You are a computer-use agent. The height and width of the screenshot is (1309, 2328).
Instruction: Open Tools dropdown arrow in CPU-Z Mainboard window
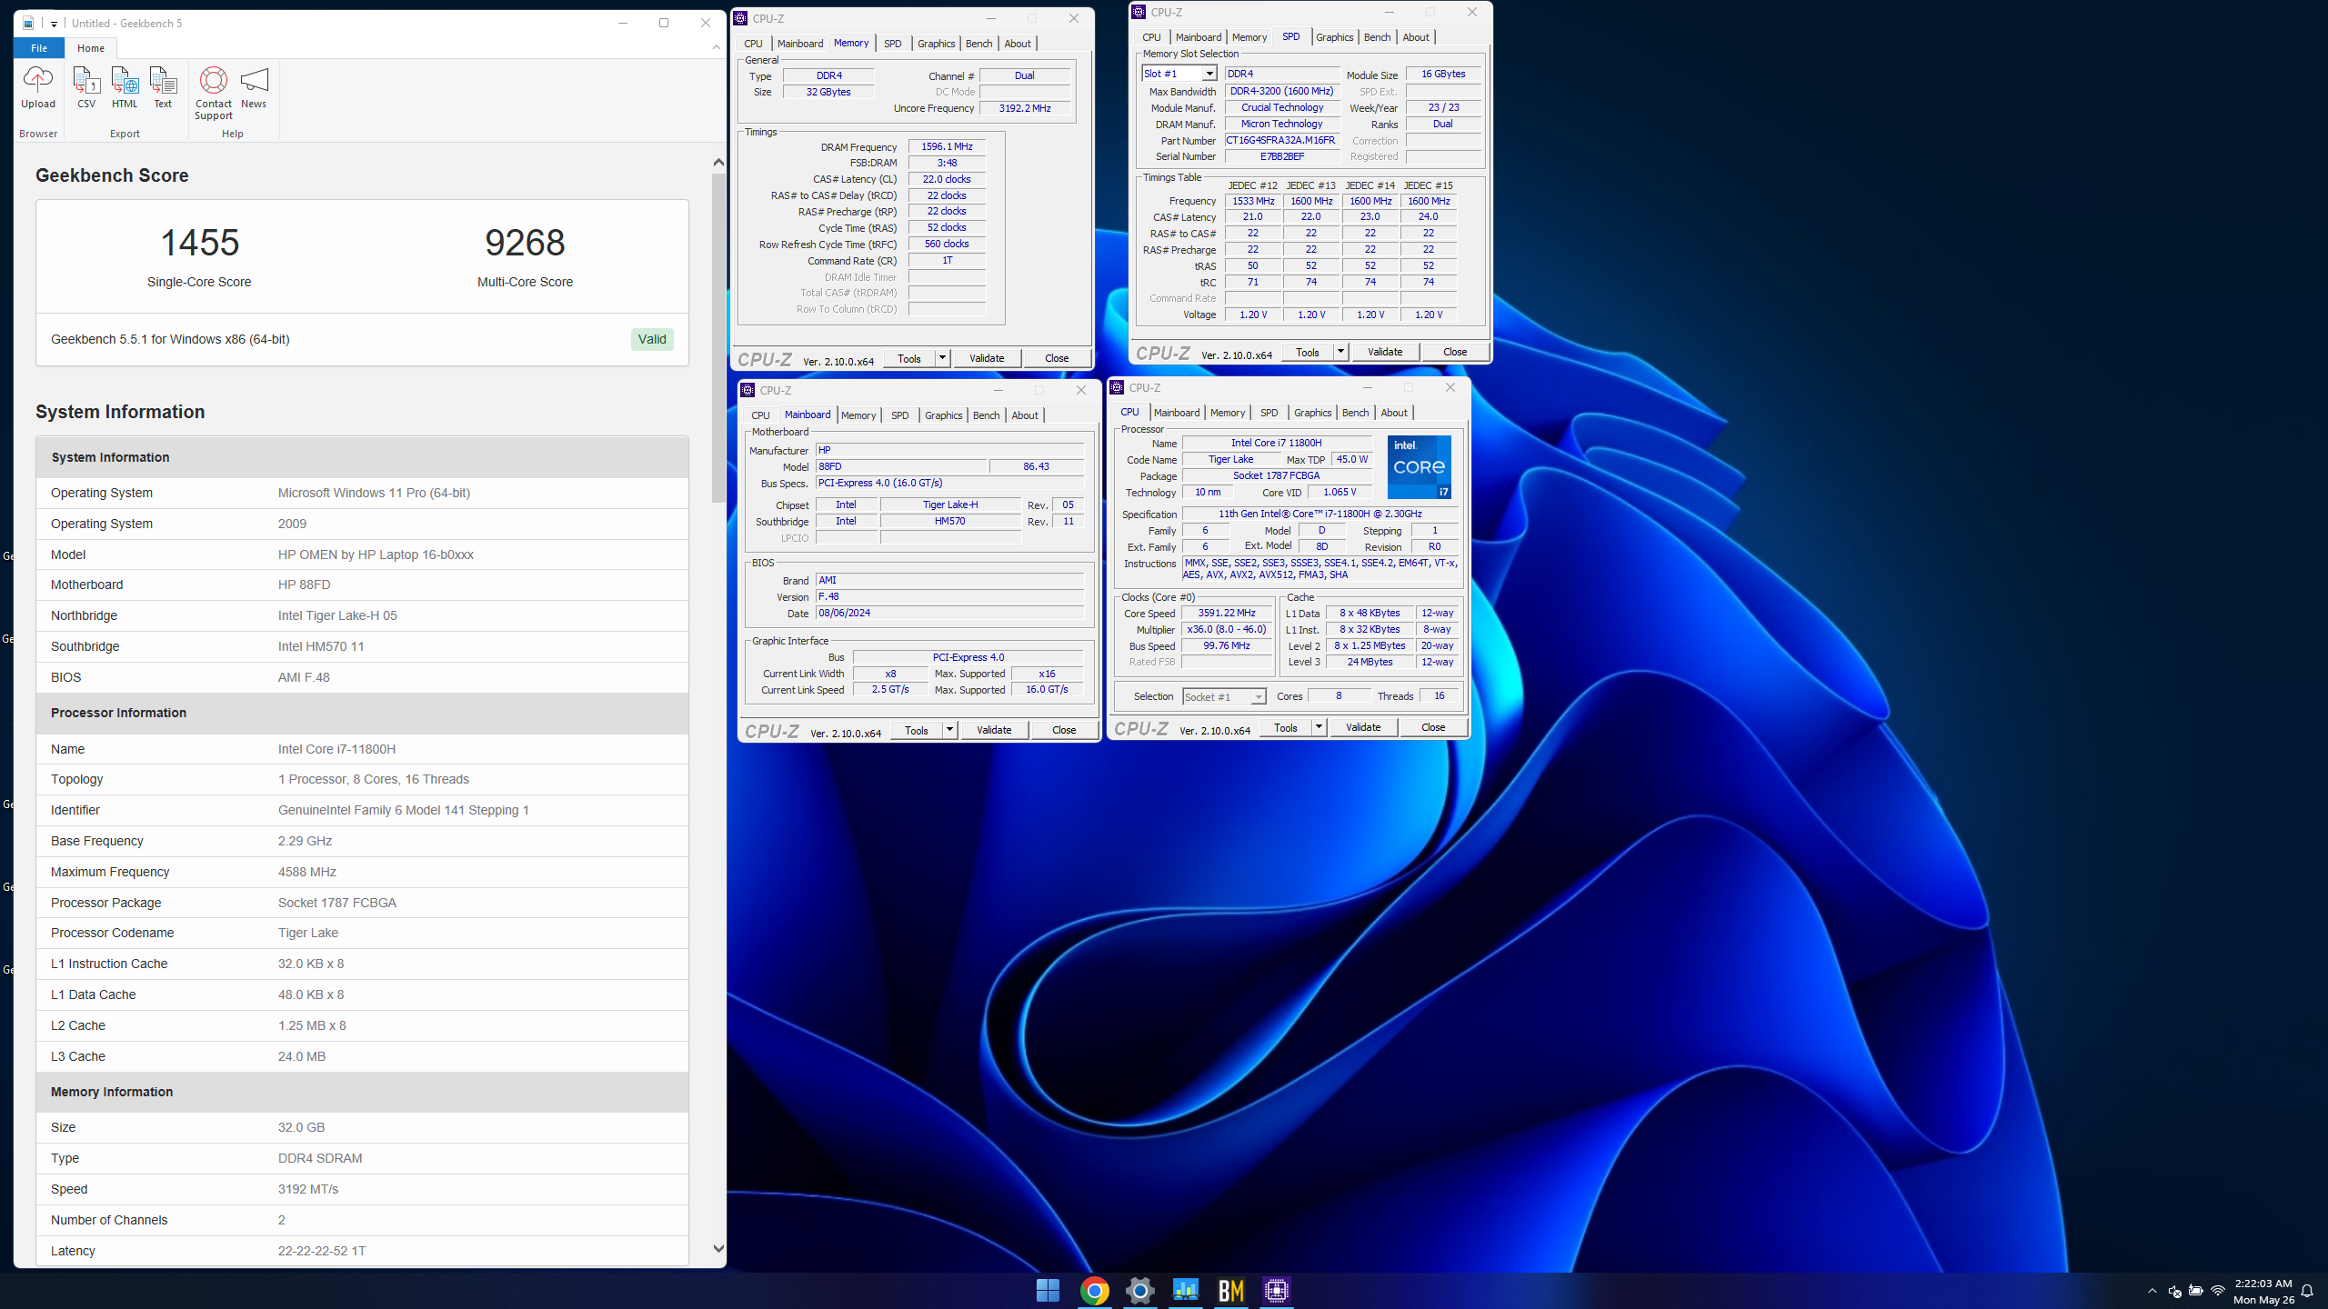pyautogui.click(x=949, y=730)
